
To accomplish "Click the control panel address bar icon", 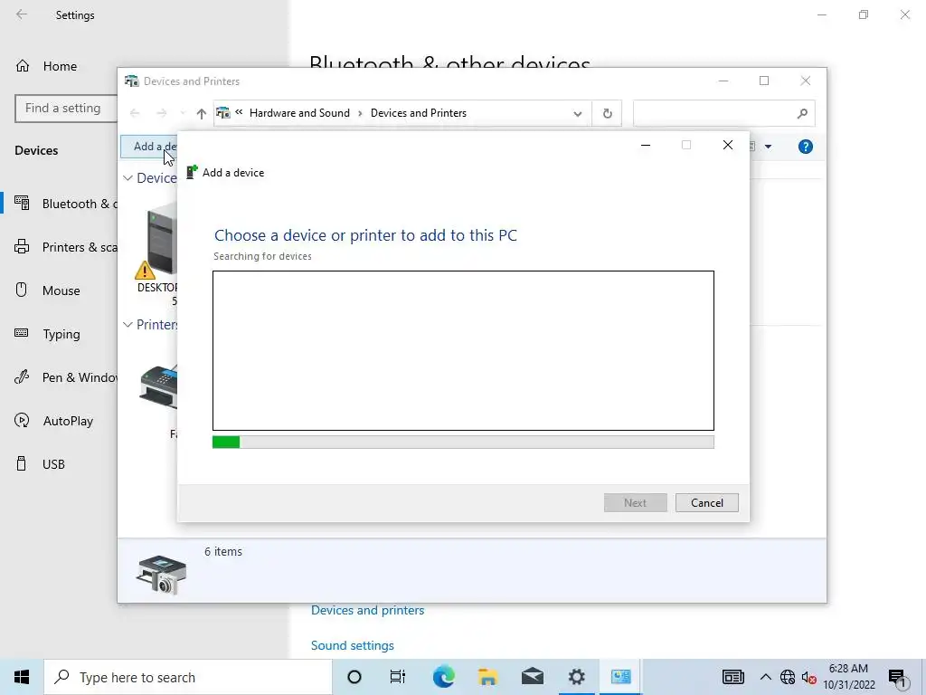I will point(222,113).
